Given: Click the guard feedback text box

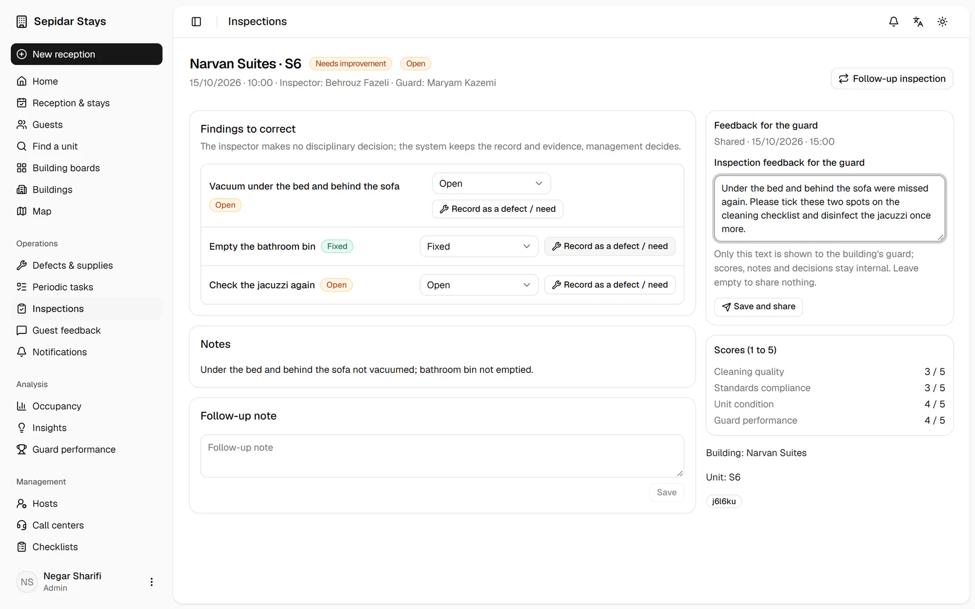Looking at the screenshot, I should tap(829, 208).
